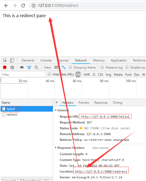
Task: Enable the Group by frame checkbox
Action: click(71, 67)
